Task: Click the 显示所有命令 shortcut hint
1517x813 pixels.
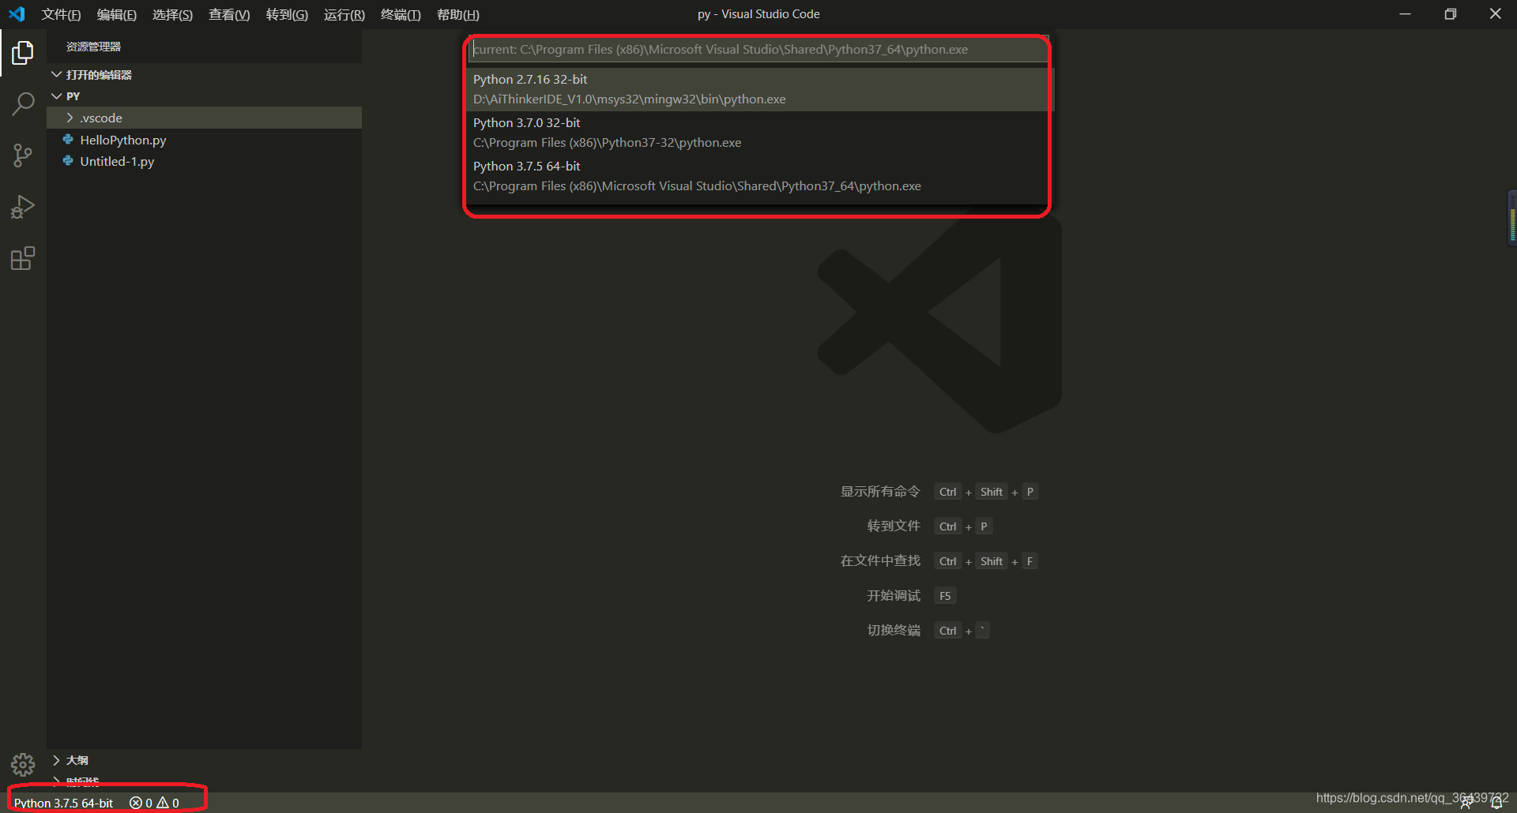Action: tap(880, 492)
